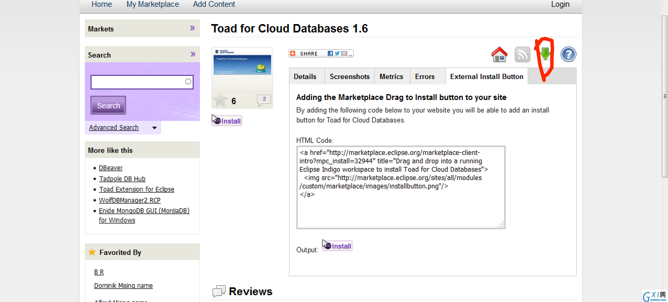668x302 pixels.
Task: Open My Marketplace menu item
Action: [x=153, y=4]
